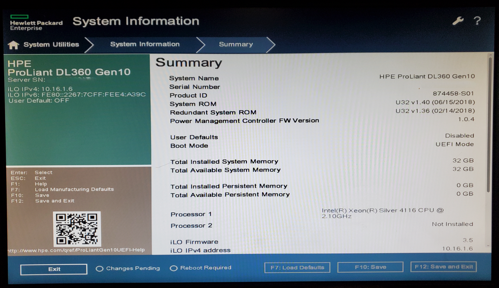This screenshot has height=288, width=499.
Task: Click Processor 1 Xeon Silver 4116 value
Action: tap(383, 213)
